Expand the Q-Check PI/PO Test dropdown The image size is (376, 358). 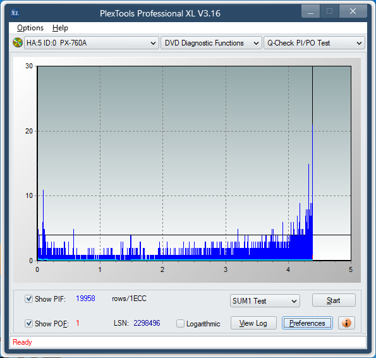coord(314,43)
